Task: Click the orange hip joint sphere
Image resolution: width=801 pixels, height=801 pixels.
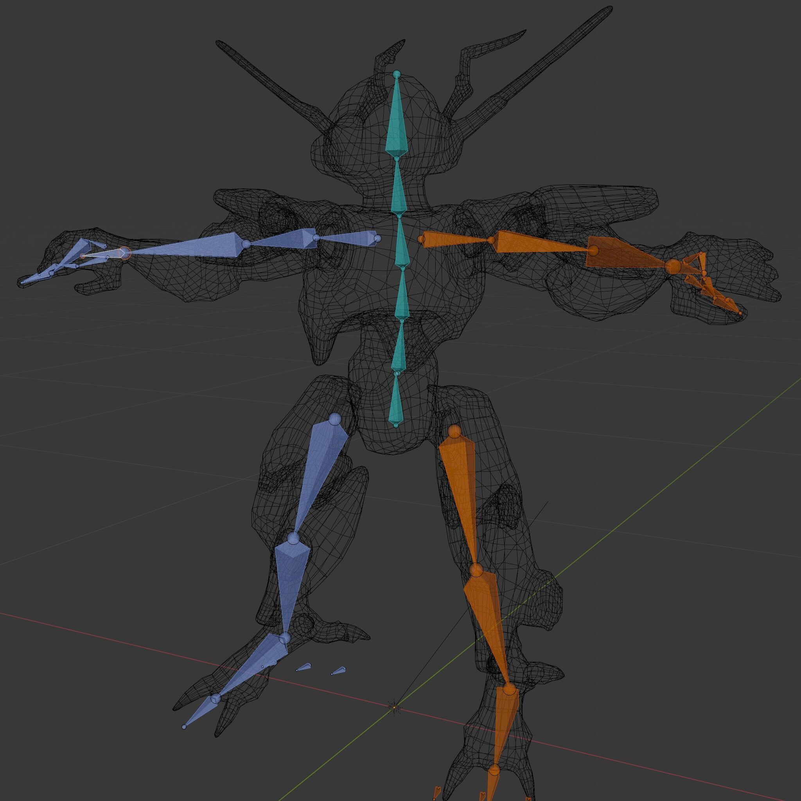Action: [454, 432]
